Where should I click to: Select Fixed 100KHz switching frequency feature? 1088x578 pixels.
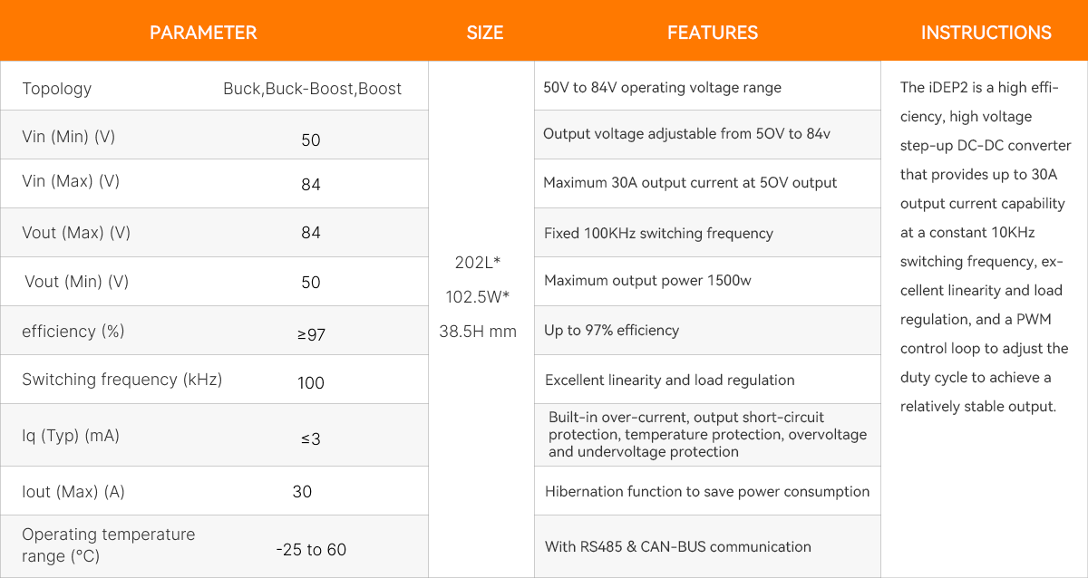click(x=658, y=233)
